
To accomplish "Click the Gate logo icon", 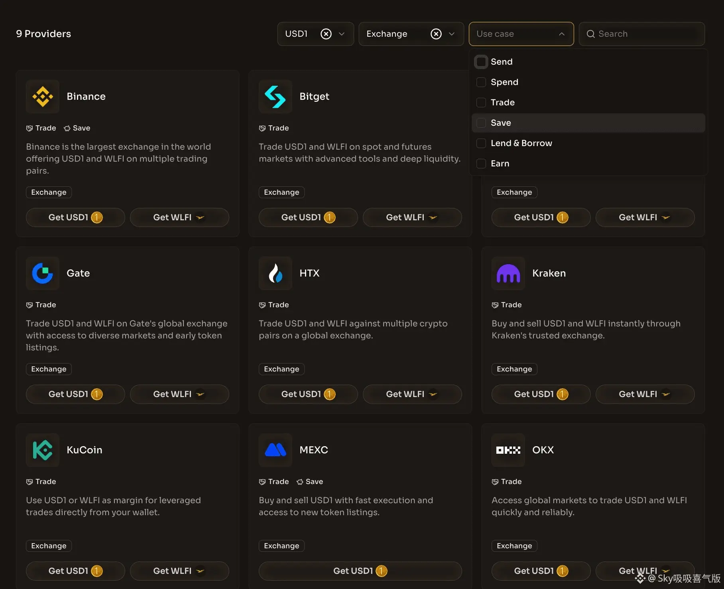I will (43, 273).
